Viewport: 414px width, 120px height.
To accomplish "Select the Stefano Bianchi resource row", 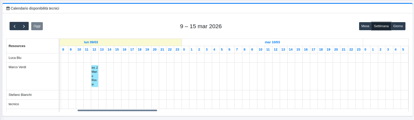I will [x=20, y=95].
